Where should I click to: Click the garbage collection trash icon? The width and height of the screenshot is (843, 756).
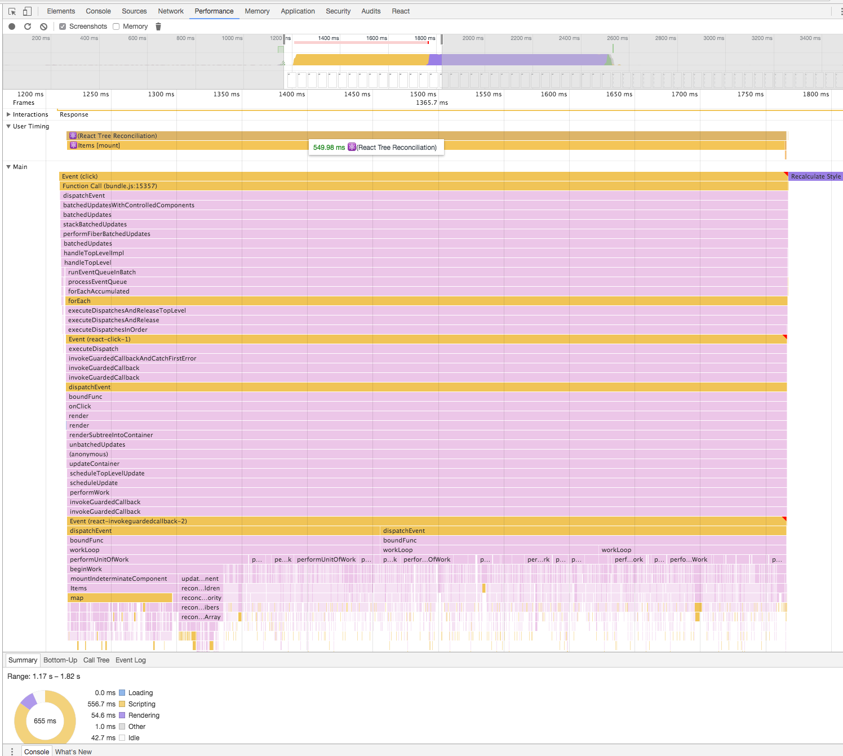tap(158, 26)
